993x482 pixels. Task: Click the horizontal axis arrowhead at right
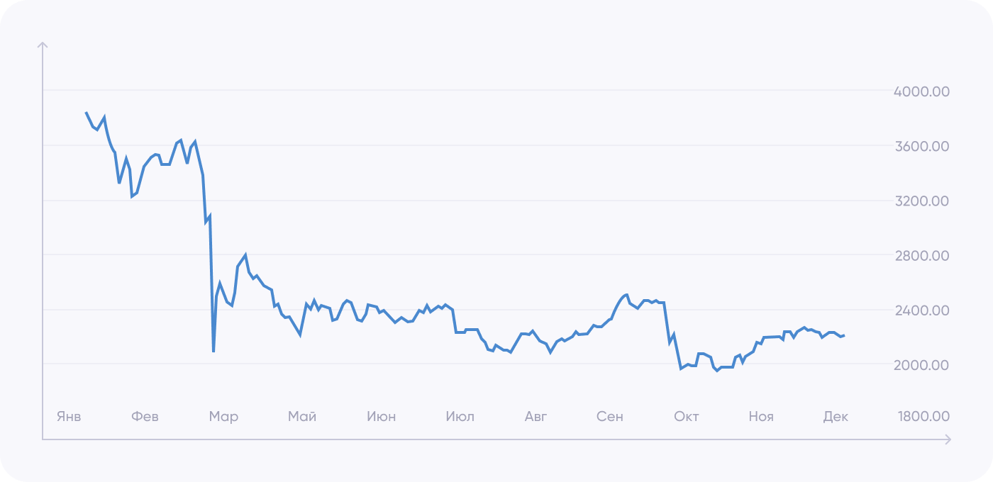coord(947,439)
